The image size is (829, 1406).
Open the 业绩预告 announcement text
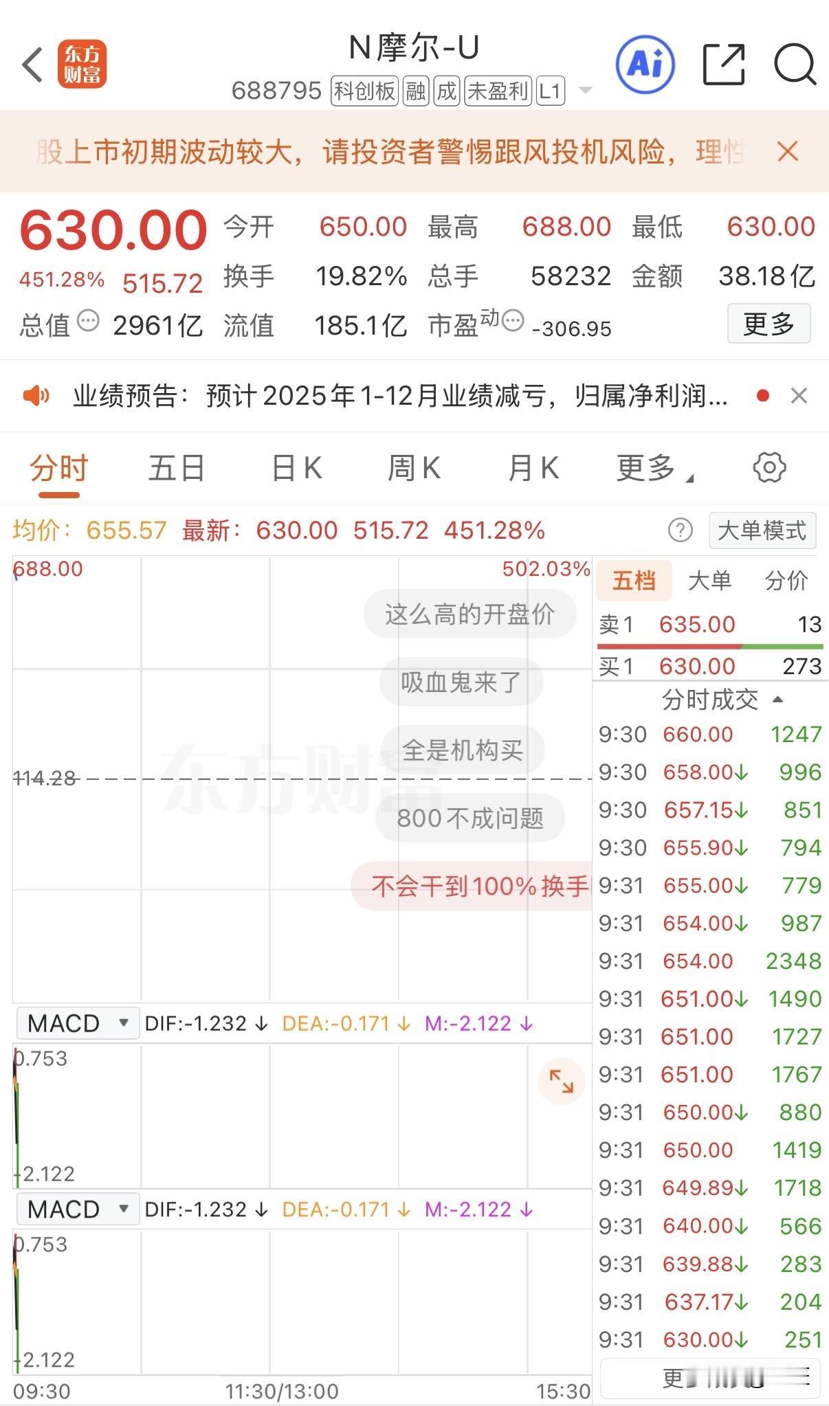400,396
